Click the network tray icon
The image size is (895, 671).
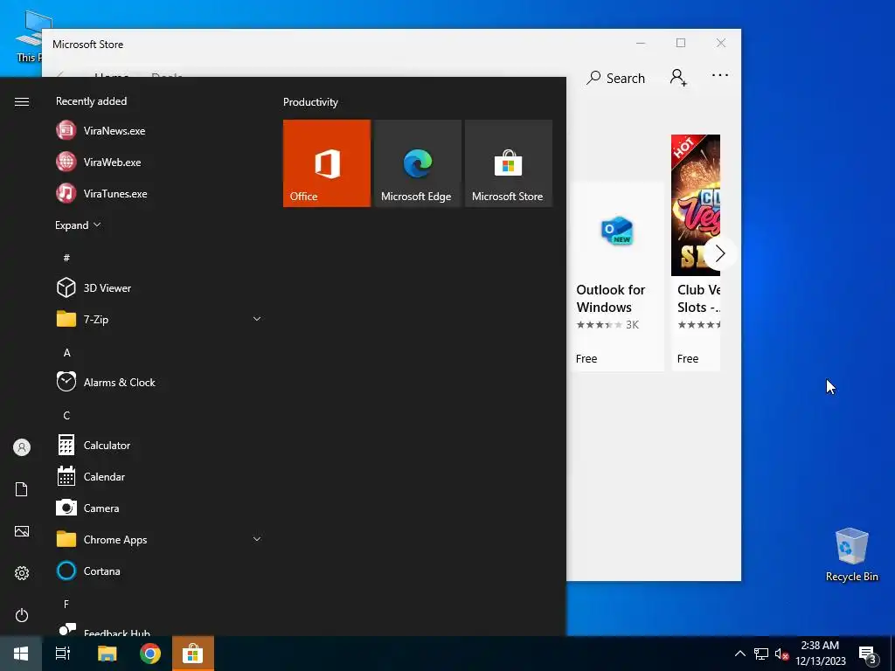[x=761, y=654]
